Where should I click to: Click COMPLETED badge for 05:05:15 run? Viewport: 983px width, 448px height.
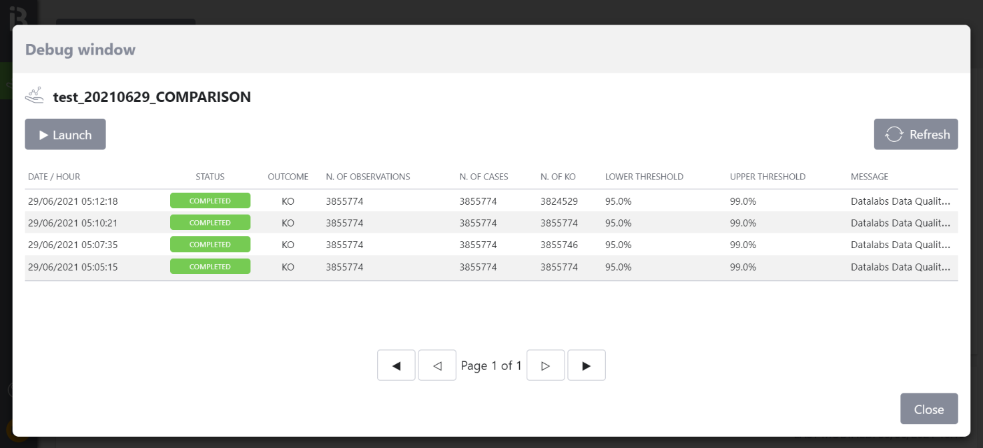point(210,267)
